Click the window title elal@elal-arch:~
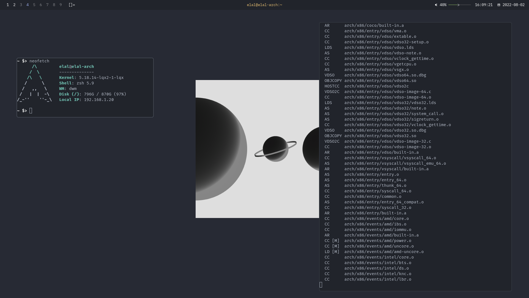 coord(264,5)
